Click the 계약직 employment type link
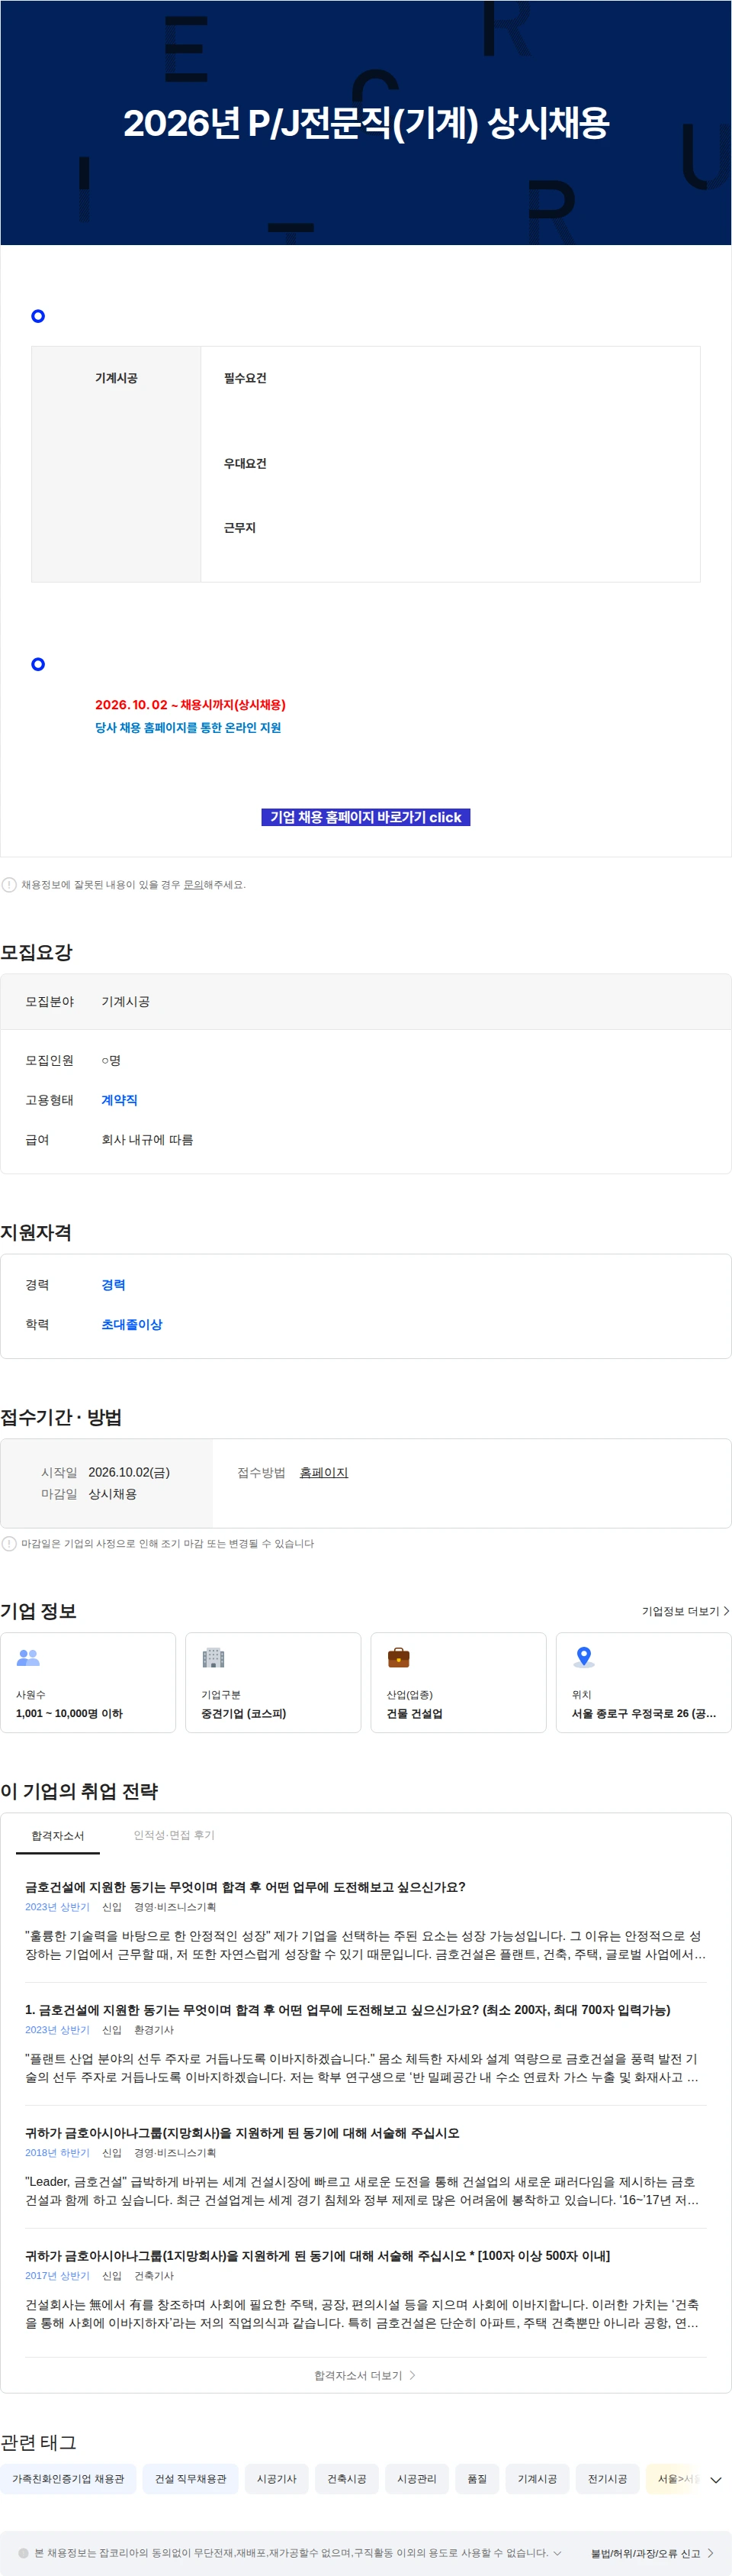The width and height of the screenshot is (732, 2576). (x=119, y=1100)
